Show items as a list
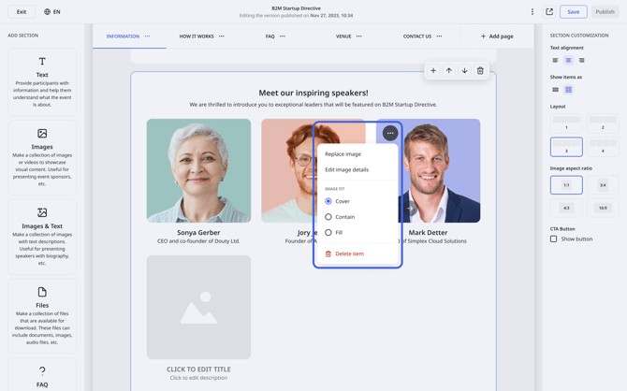This screenshot has width=627, height=391. pos(556,90)
